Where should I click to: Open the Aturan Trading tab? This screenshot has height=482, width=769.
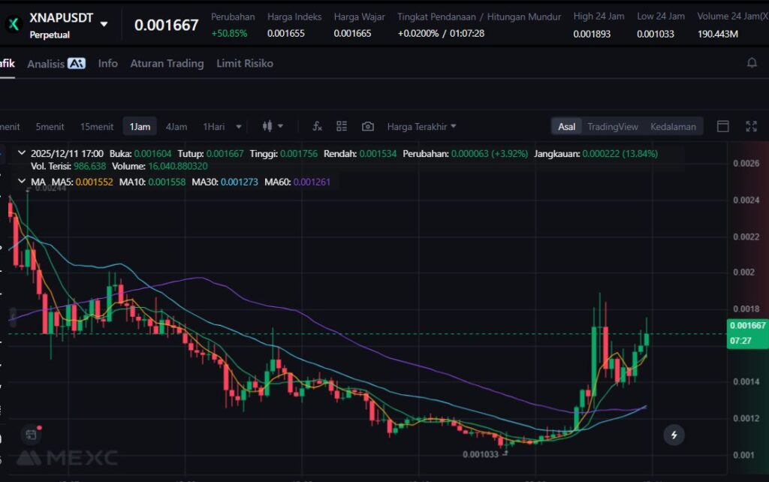click(167, 64)
